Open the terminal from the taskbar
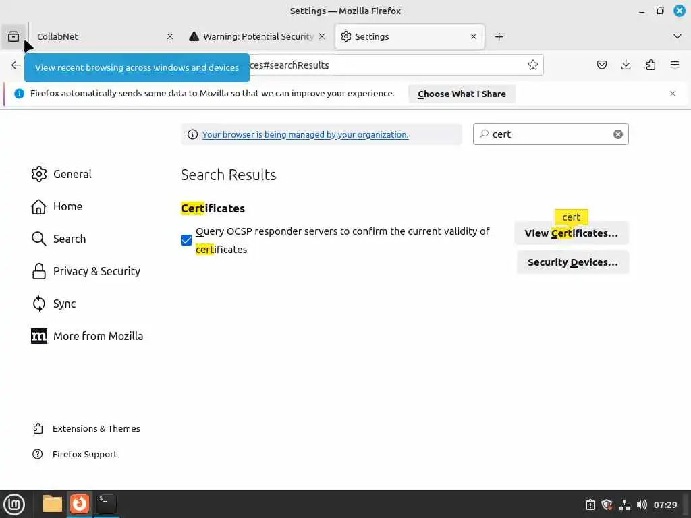The height and width of the screenshot is (518, 691). (x=107, y=504)
